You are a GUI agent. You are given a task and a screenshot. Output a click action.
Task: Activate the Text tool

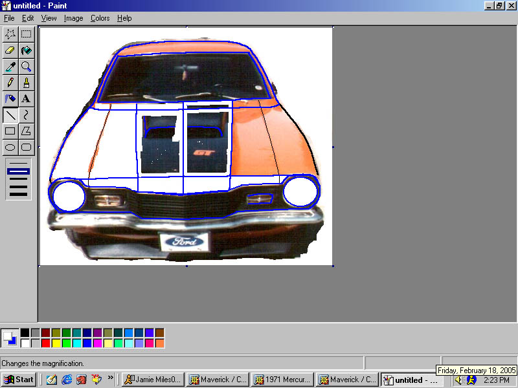pyautogui.click(x=26, y=99)
